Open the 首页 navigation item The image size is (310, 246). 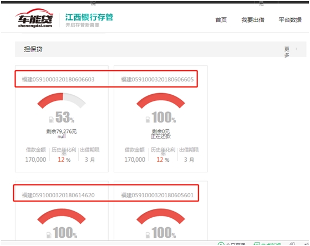[x=221, y=20]
